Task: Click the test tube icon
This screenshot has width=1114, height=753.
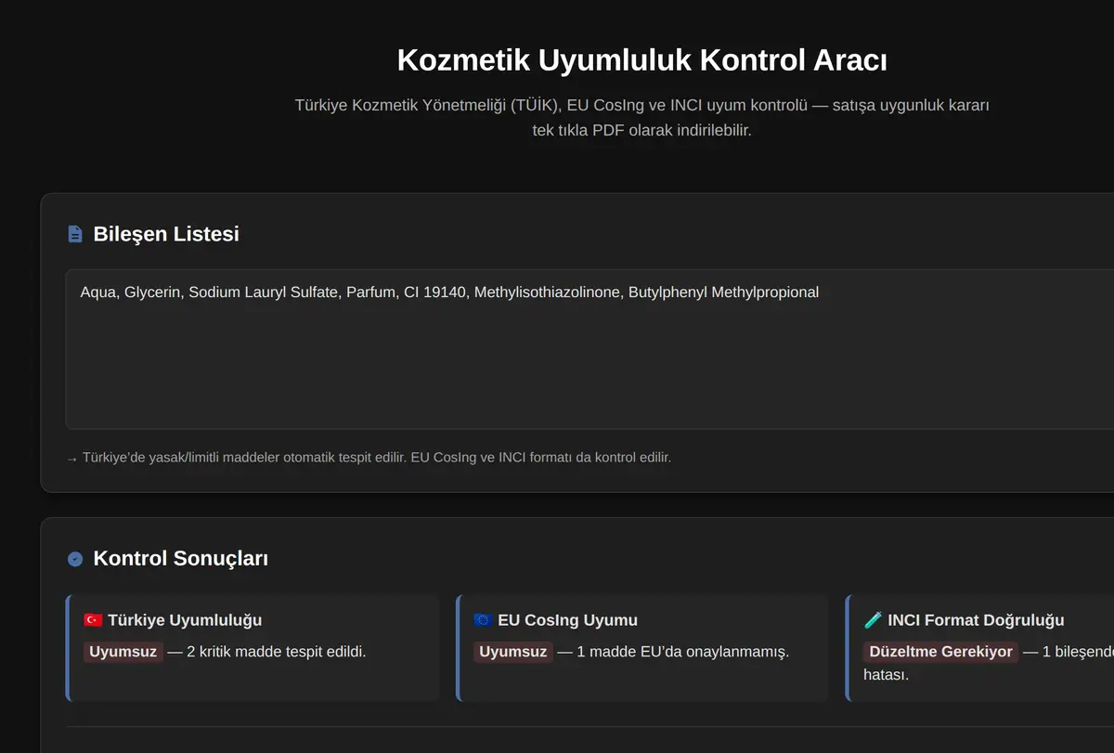Action: [873, 620]
